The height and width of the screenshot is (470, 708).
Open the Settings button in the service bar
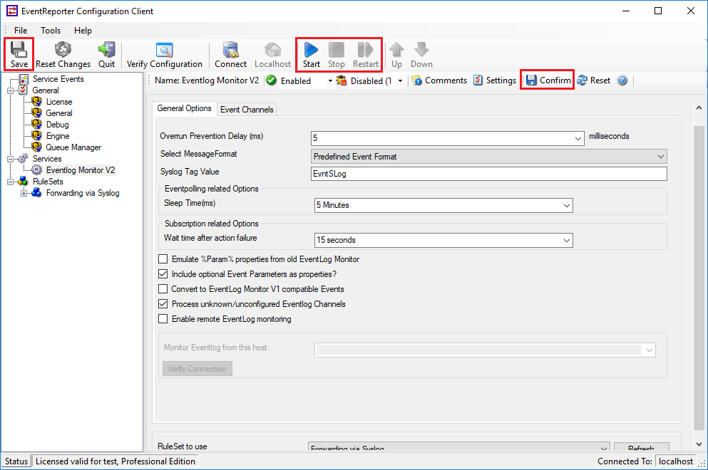[494, 80]
